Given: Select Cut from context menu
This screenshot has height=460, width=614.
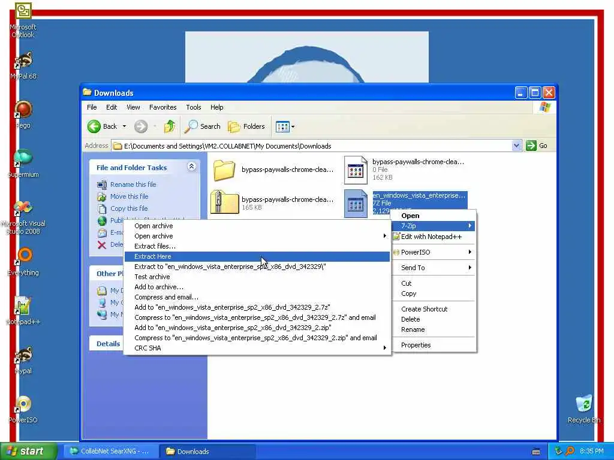Looking at the screenshot, I should pos(434,283).
